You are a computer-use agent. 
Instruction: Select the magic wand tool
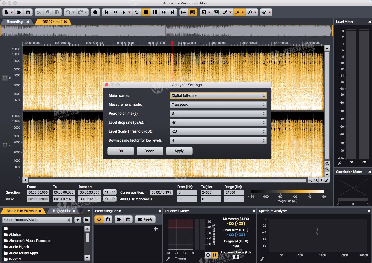point(237,12)
